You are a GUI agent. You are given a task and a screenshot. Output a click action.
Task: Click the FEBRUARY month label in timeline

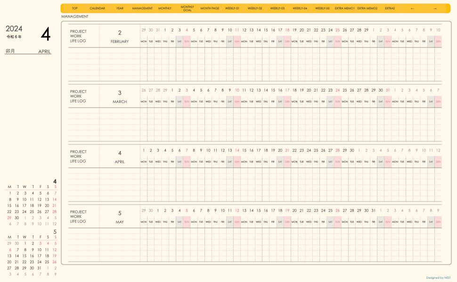[120, 42]
